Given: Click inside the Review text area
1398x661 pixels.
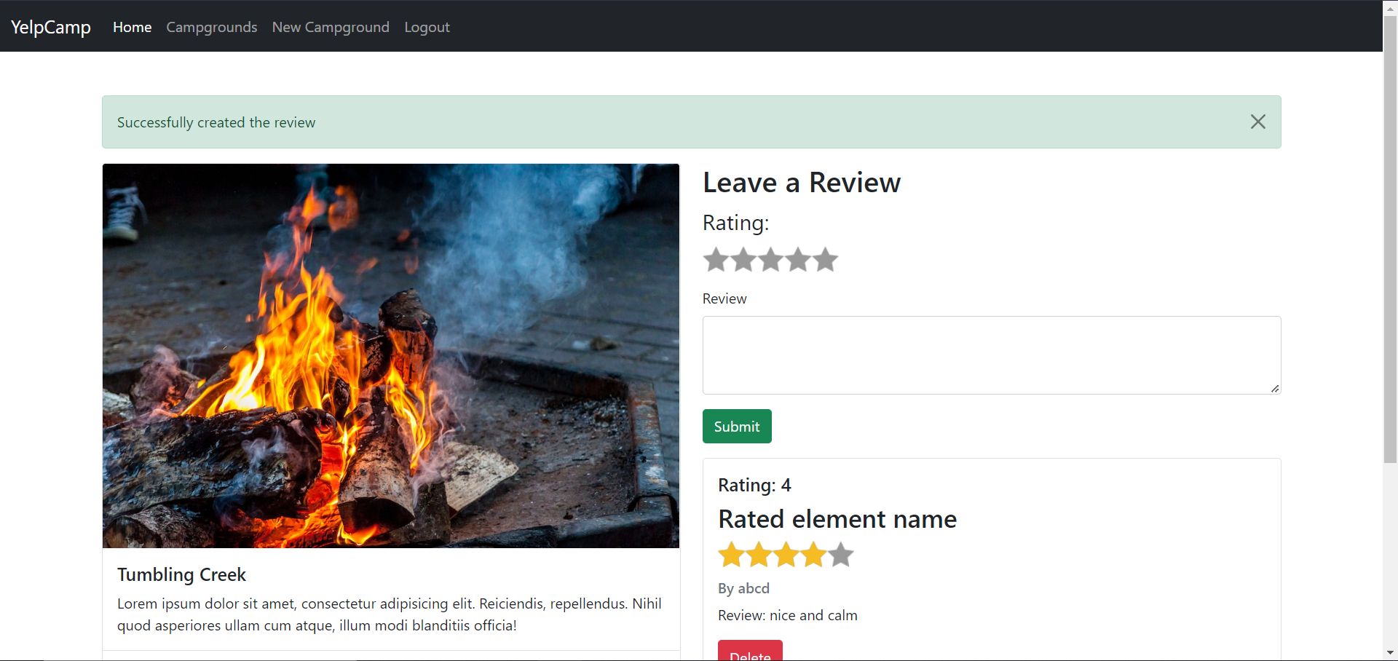Looking at the screenshot, I should coord(992,355).
